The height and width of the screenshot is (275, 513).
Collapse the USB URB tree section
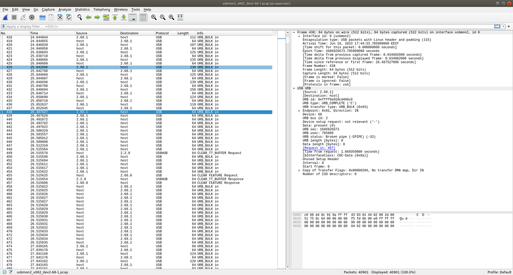pyautogui.click(x=294, y=89)
